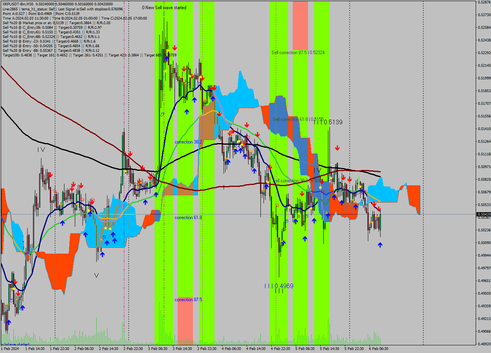Click the current price tag 0.50420
The height and width of the screenshot is (353, 491).
coord(483,214)
